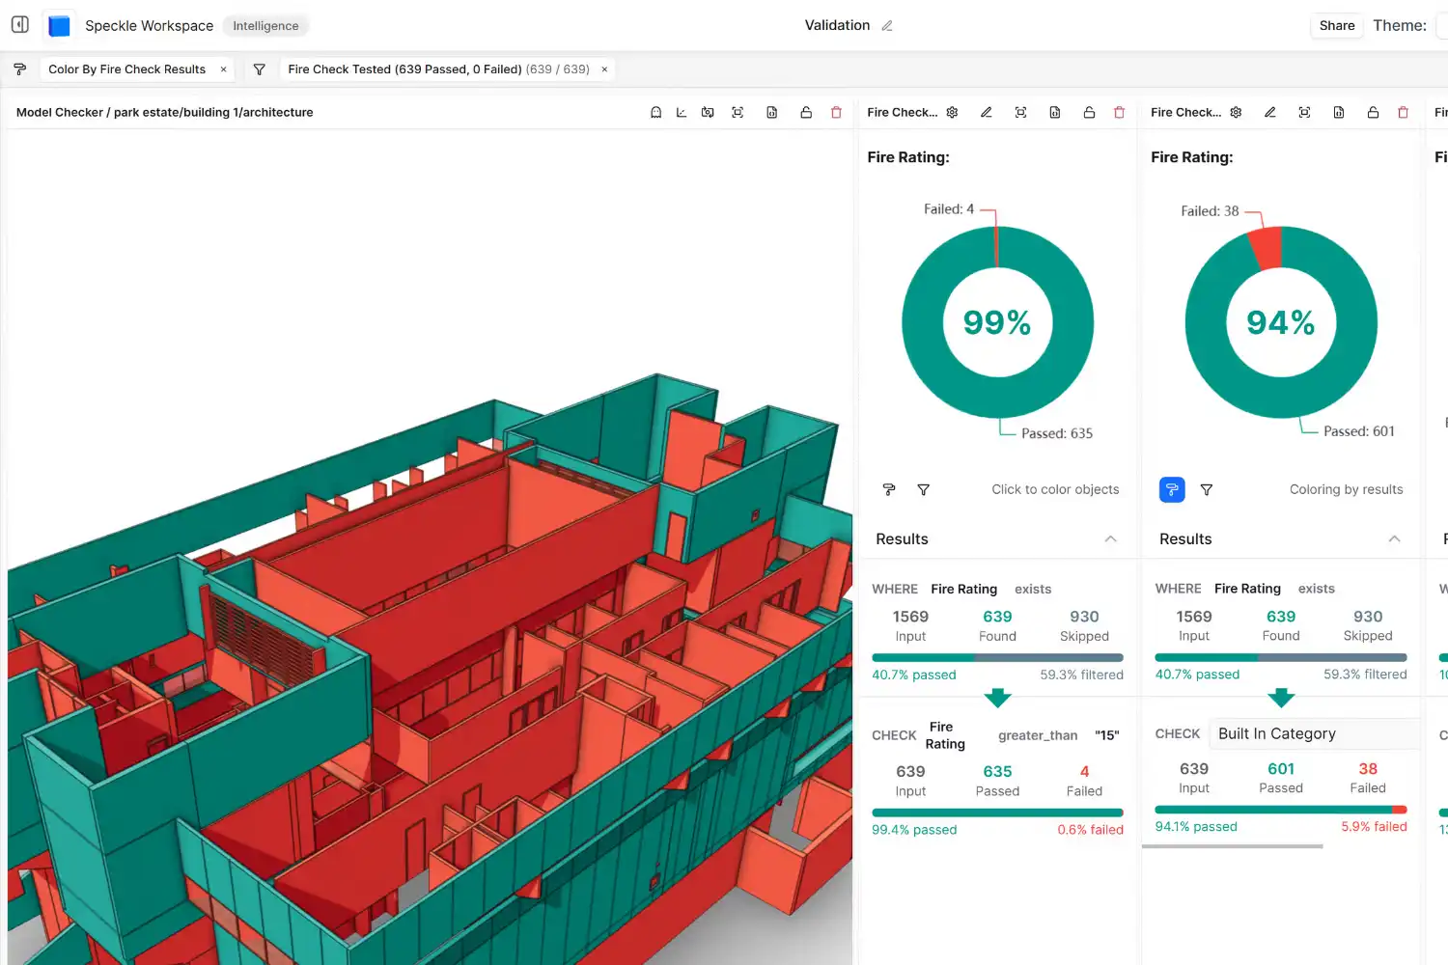Remove the Color By Fire Check Results chip
The image size is (1448, 965).
(223, 69)
